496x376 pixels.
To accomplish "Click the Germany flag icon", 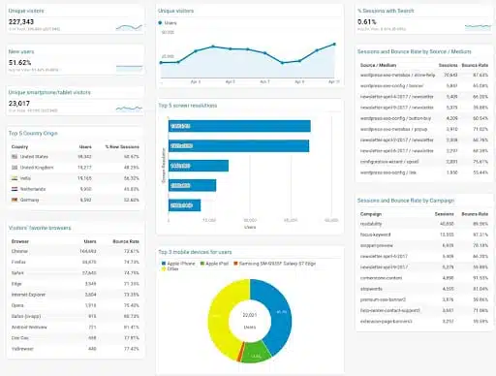I will click(x=15, y=200).
